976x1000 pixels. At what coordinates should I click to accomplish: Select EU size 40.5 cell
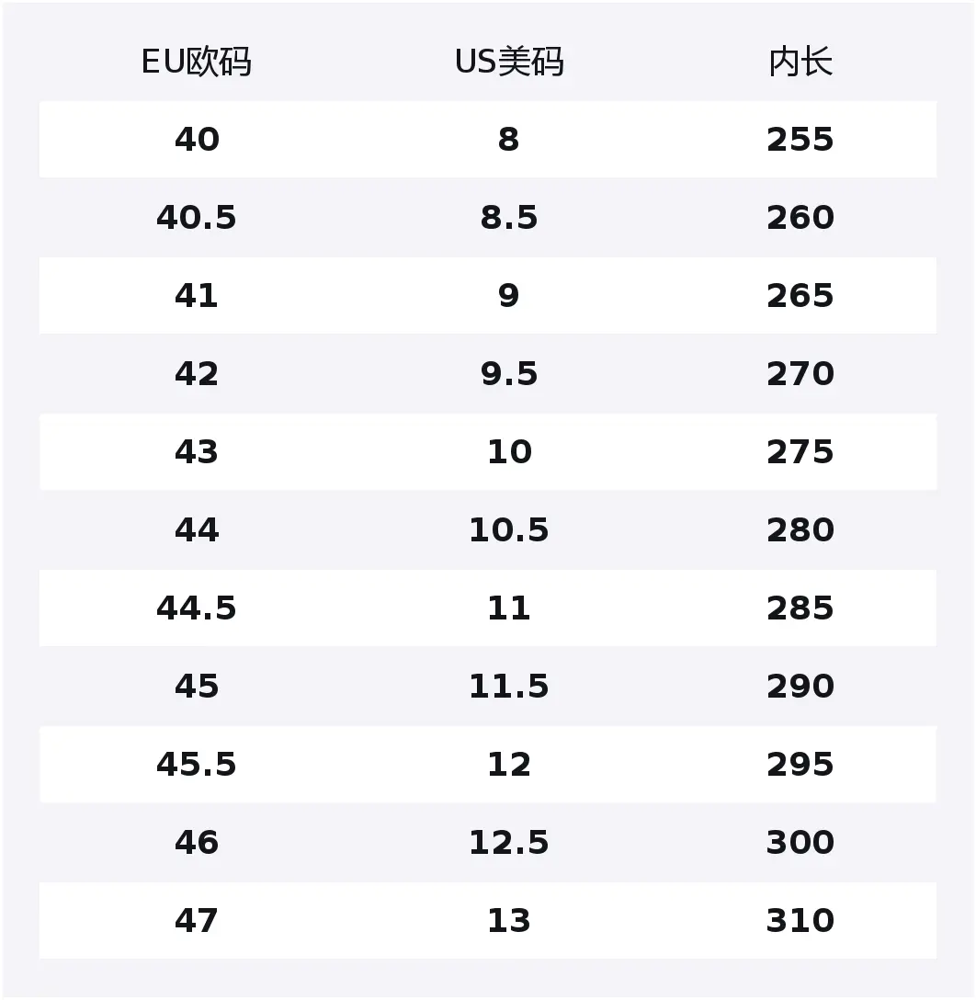(197, 218)
